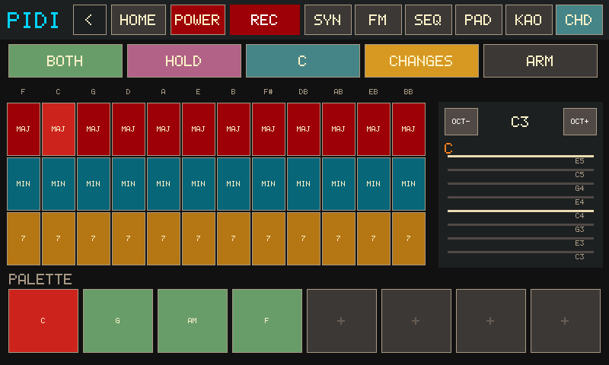Click the E5 note line

tap(521, 157)
